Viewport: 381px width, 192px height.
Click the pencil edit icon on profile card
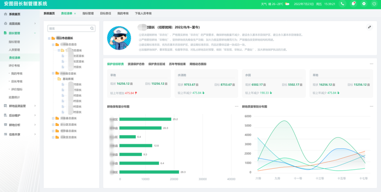369,27
